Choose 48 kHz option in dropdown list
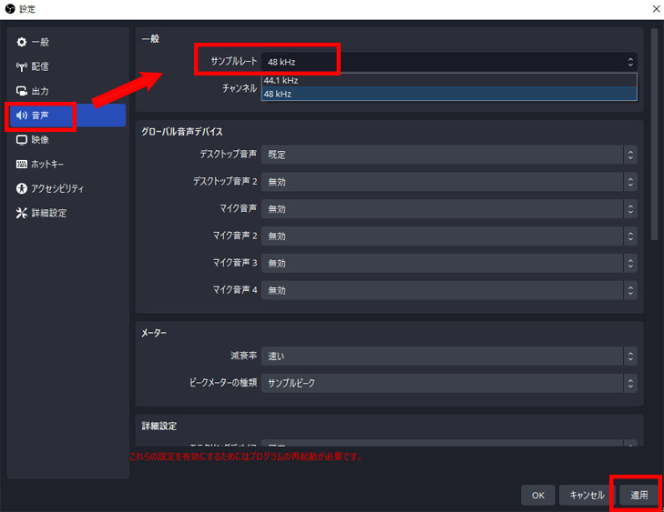 [x=449, y=94]
